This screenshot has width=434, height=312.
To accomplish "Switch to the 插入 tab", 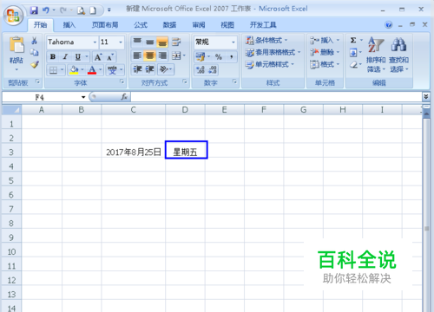I will 69,25.
